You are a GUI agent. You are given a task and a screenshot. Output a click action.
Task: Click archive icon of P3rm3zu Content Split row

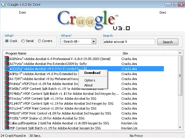point(7,99)
